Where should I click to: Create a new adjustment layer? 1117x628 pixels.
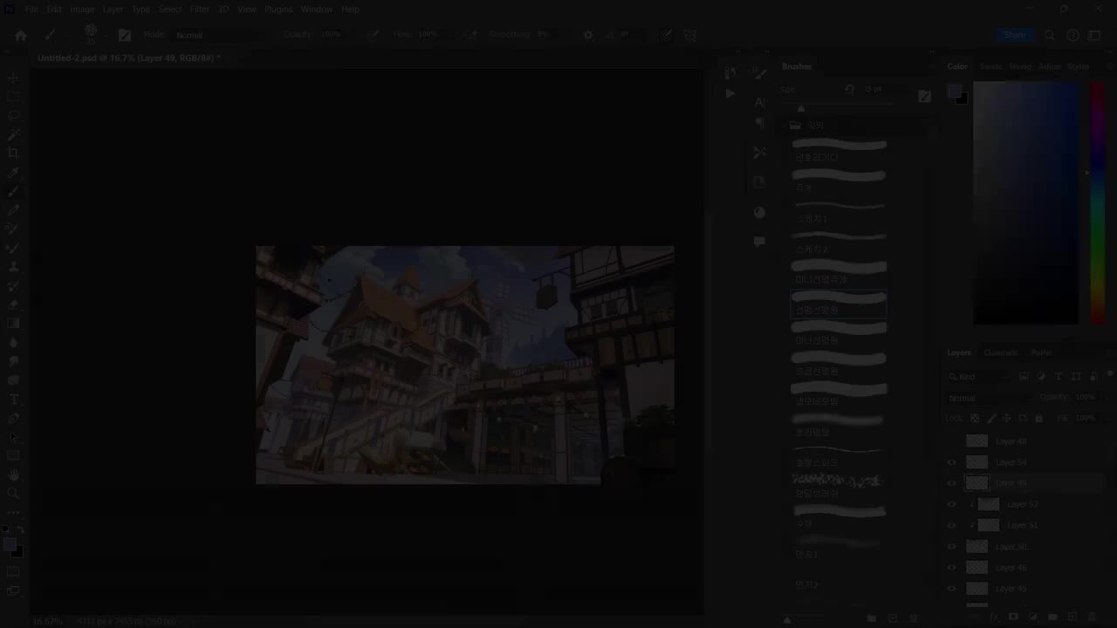click(x=1033, y=618)
